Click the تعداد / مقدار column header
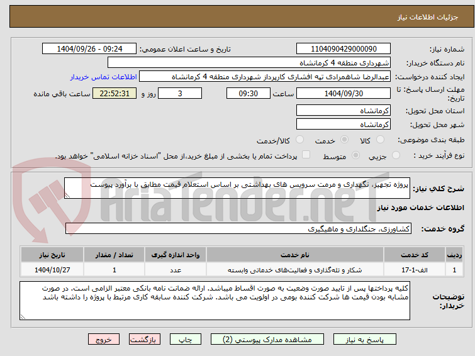Image resolution: width=475 pixels, height=356 pixels. 115,255
